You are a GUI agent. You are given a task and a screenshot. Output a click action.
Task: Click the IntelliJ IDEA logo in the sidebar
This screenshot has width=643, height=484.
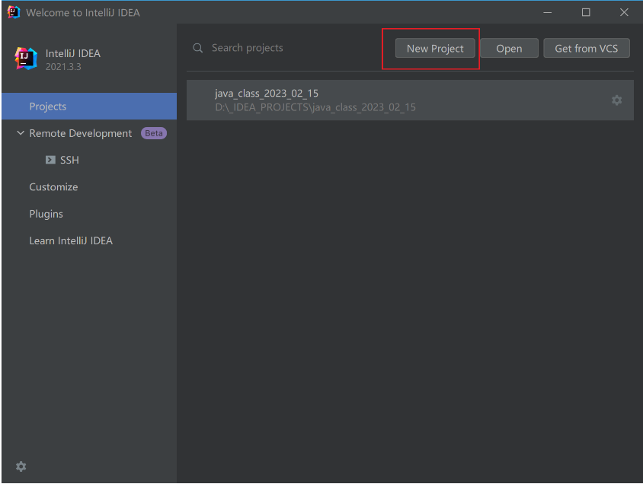26,59
